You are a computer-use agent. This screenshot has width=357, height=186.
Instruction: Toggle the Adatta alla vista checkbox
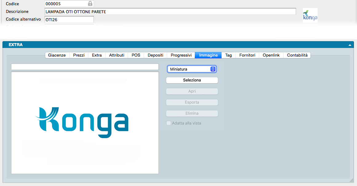169,123
